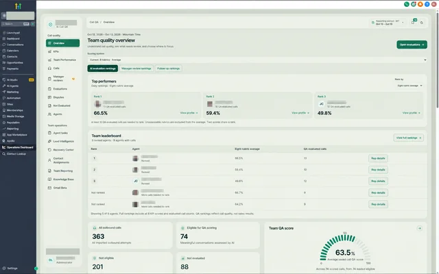Open Reporting in the dark sidebar
The height and width of the screenshot is (274, 439).
point(12,129)
